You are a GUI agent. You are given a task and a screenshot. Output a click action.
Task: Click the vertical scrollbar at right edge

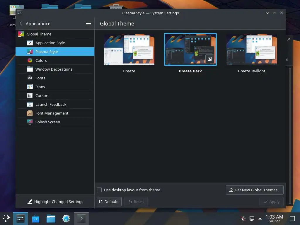point(290,136)
